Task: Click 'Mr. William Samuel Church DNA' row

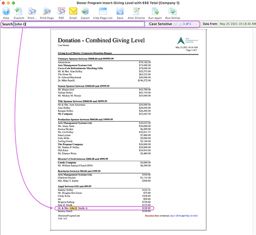Action: pos(104,165)
